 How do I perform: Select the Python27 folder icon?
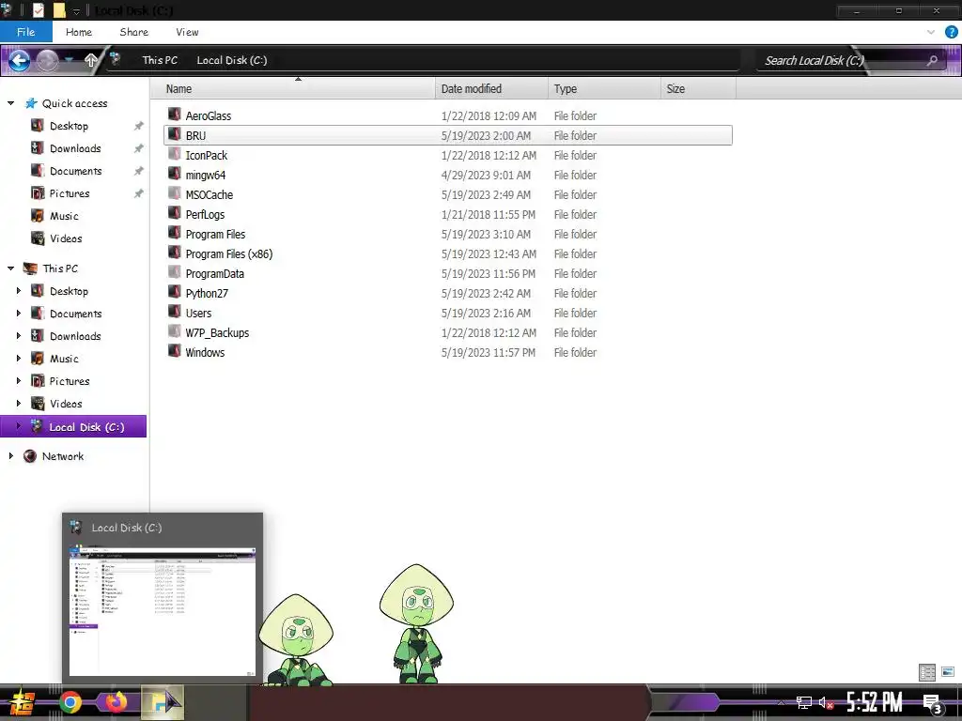coord(174,292)
